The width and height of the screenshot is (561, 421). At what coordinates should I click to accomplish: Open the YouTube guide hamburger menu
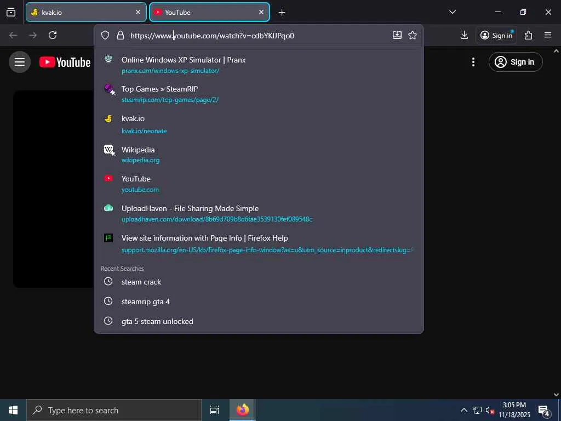pos(20,62)
